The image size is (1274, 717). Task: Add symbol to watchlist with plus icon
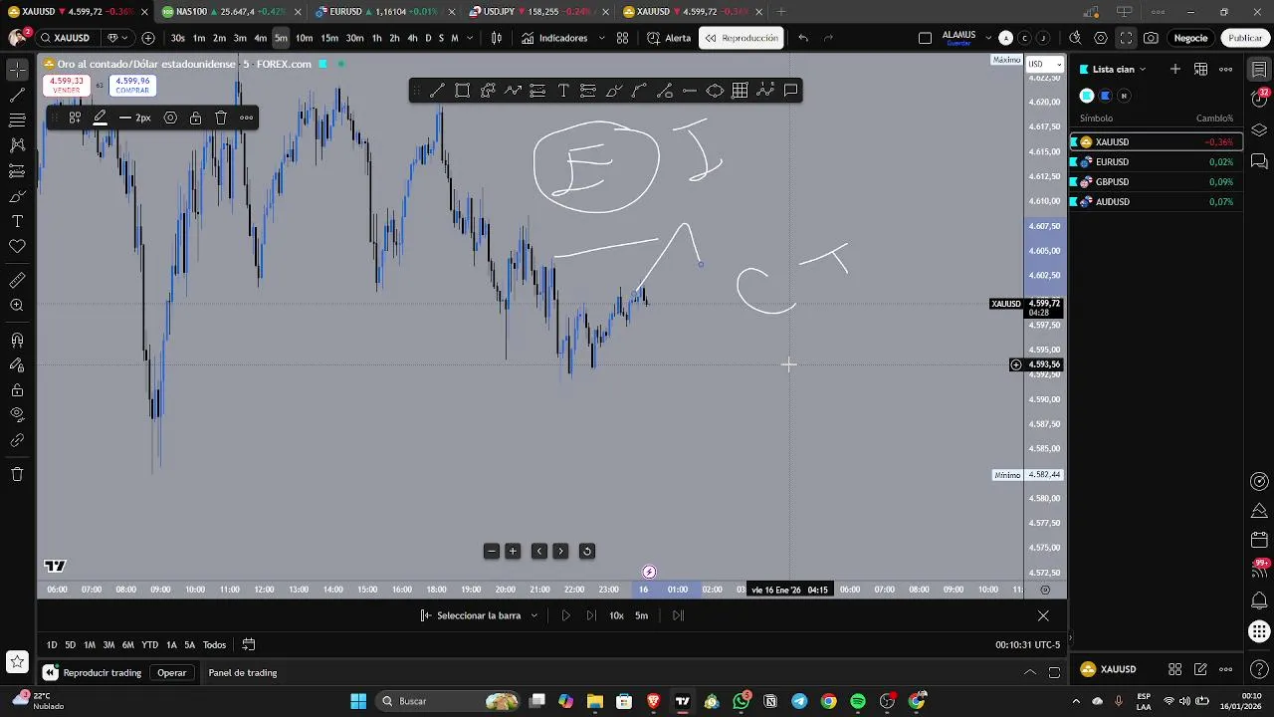click(x=1175, y=69)
